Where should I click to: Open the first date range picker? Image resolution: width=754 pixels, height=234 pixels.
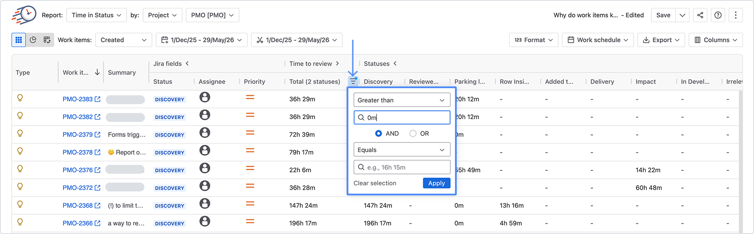tap(202, 40)
